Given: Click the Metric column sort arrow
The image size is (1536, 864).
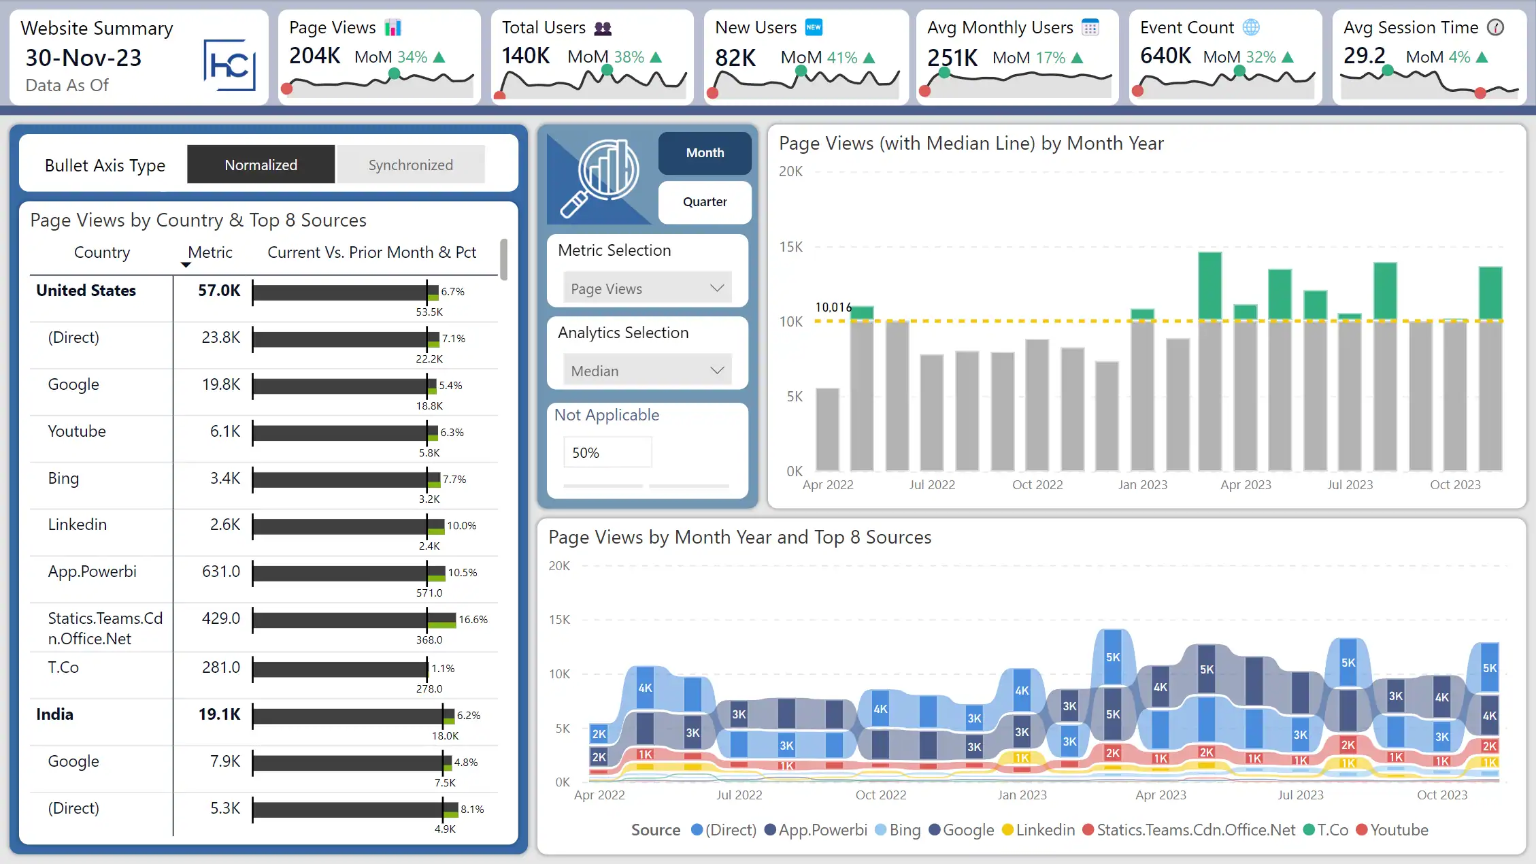Looking at the screenshot, I should (x=186, y=265).
